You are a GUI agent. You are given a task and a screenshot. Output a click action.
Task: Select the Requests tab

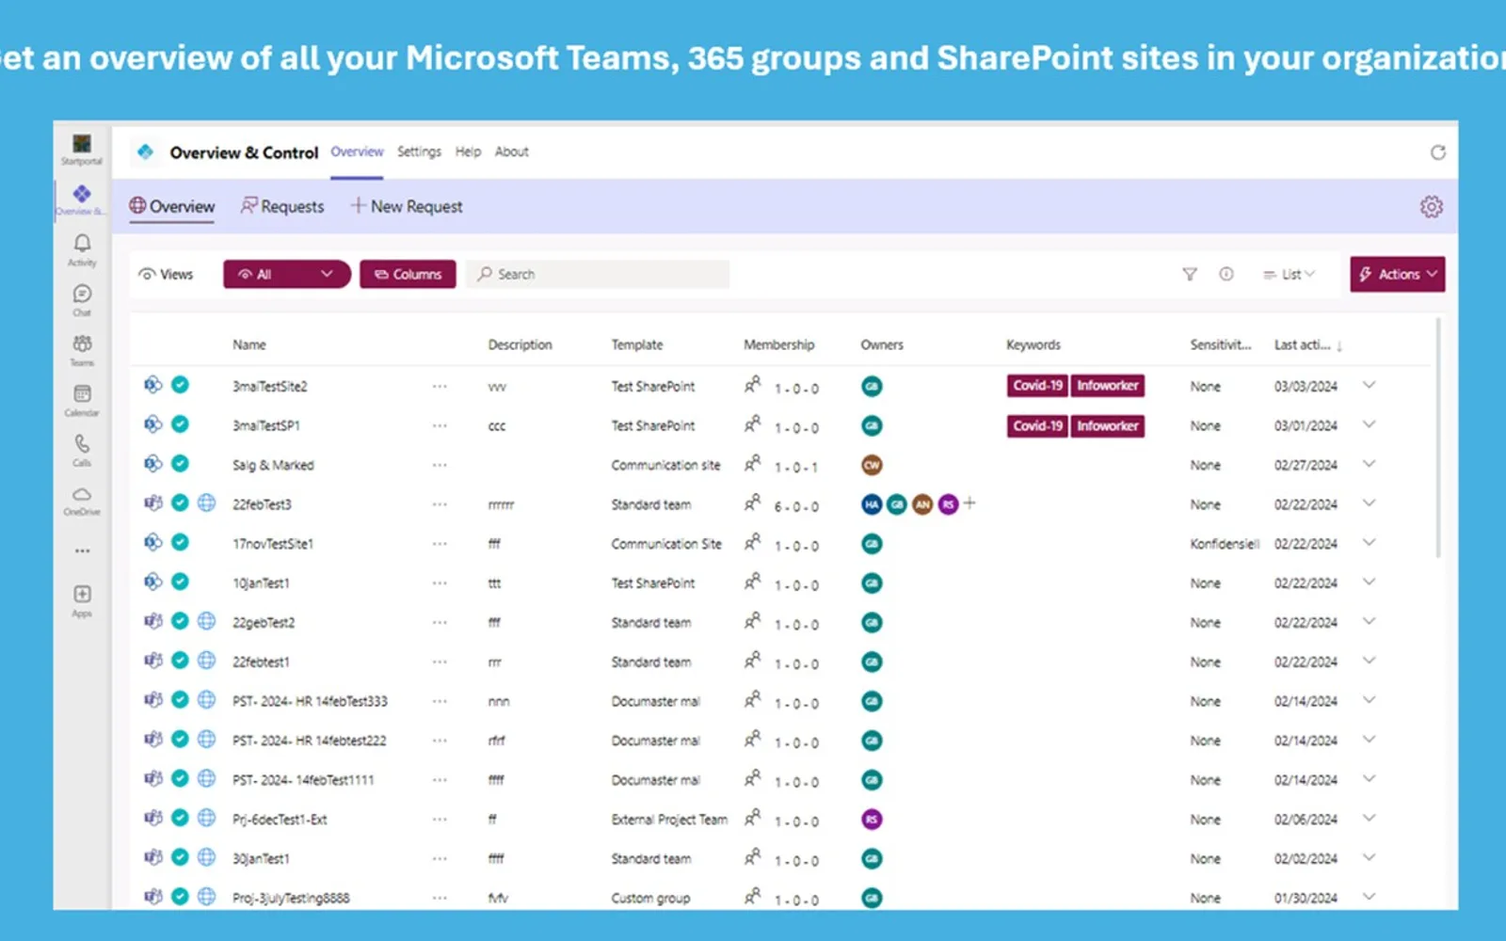(x=282, y=206)
